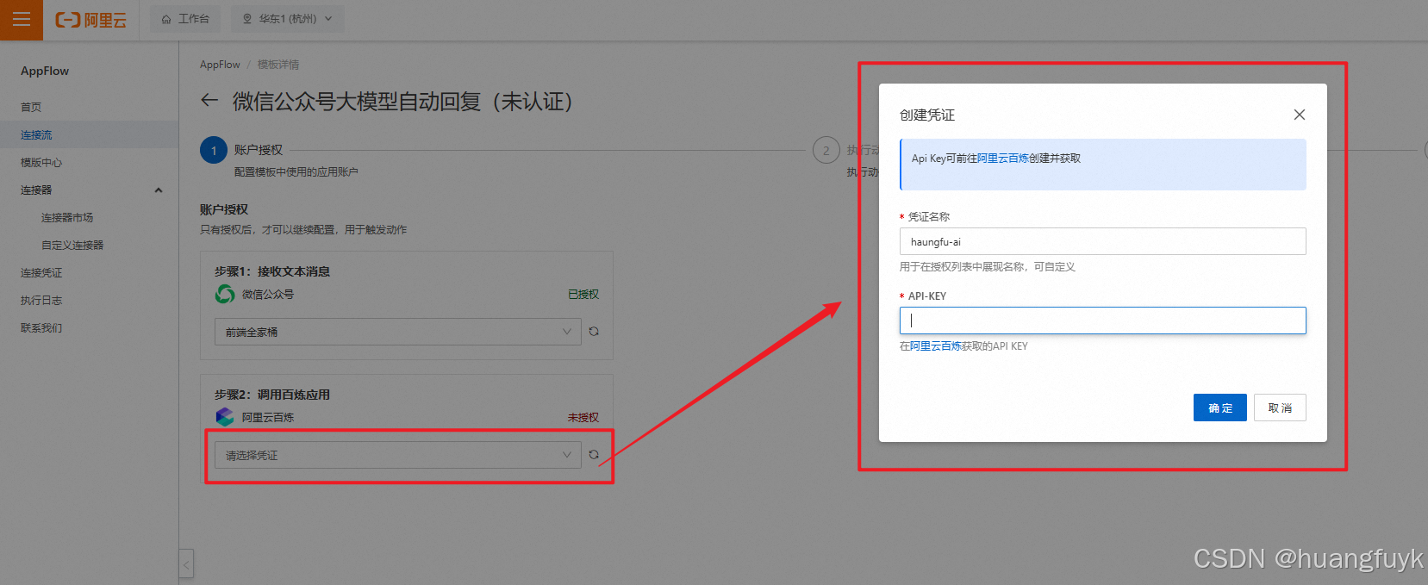Expand the 华东1 (杭州) region dropdown
The width and height of the screenshot is (1428, 585).
click(x=287, y=19)
